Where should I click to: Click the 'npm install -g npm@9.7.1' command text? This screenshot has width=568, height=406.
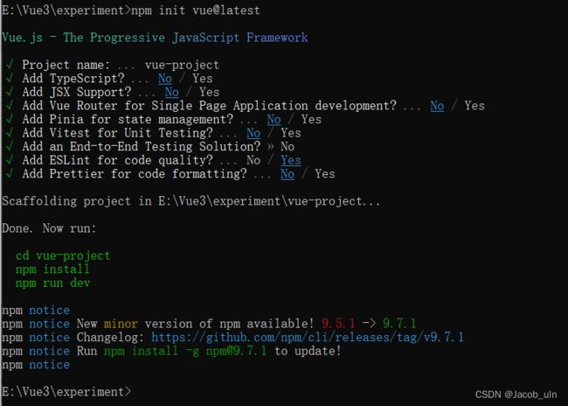click(x=185, y=351)
